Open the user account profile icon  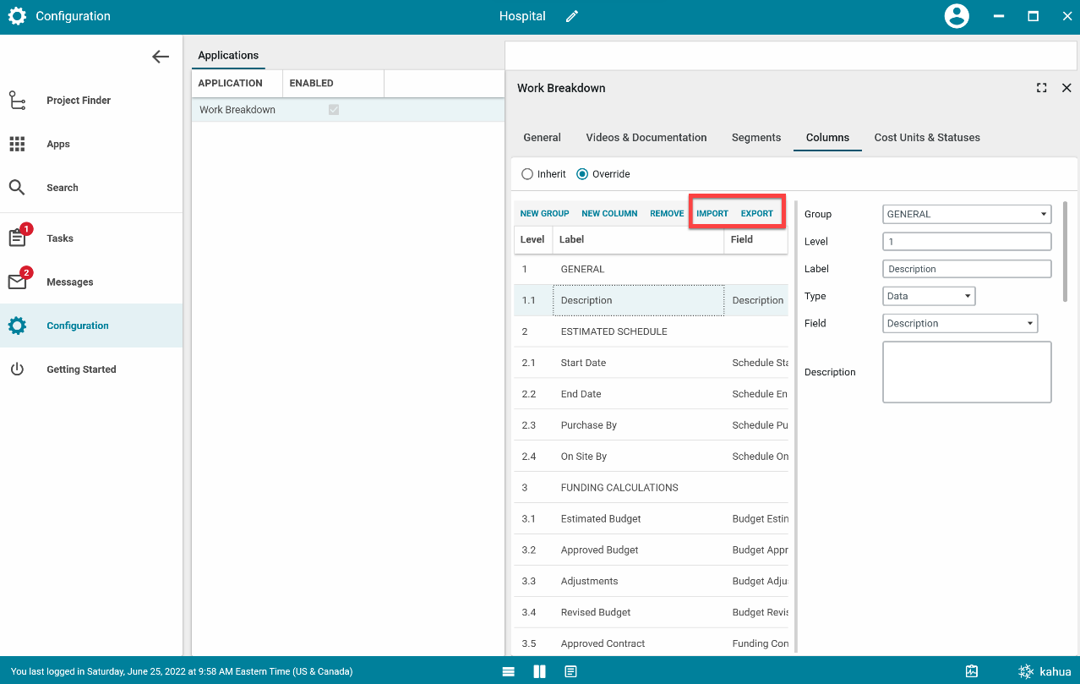coord(956,17)
